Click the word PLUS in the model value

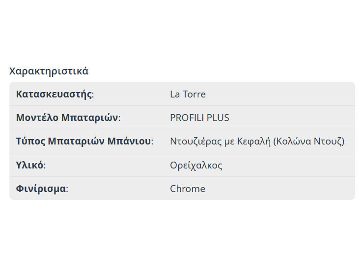(218, 118)
